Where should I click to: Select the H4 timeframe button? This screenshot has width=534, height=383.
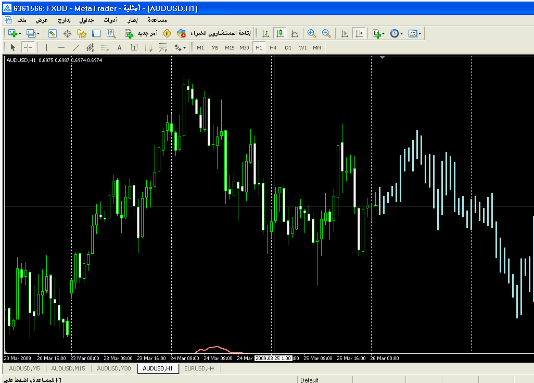click(273, 48)
